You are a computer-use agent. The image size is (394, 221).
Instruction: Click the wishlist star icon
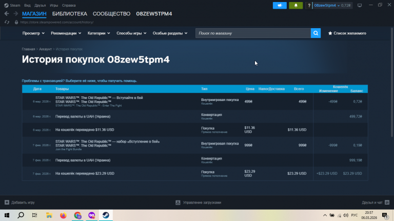(x=330, y=33)
